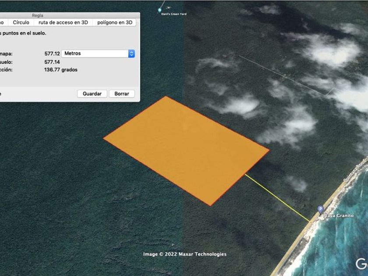Select the partially visible leftmost ruler tab
The width and height of the screenshot is (368, 276).
(x=3, y=22)
